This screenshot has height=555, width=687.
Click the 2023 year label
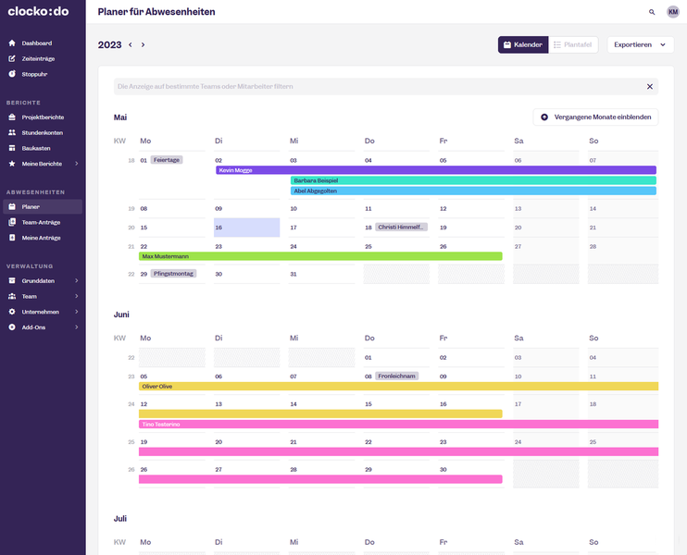point(109,44)
